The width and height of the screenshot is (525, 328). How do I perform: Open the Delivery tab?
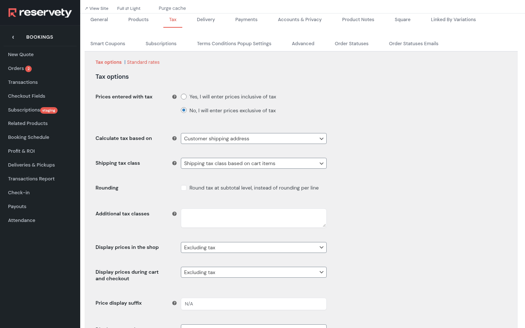[x=206, y=20]
